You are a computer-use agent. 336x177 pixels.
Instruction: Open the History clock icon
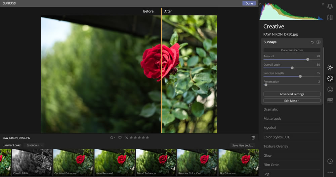[x=330, y=161]
